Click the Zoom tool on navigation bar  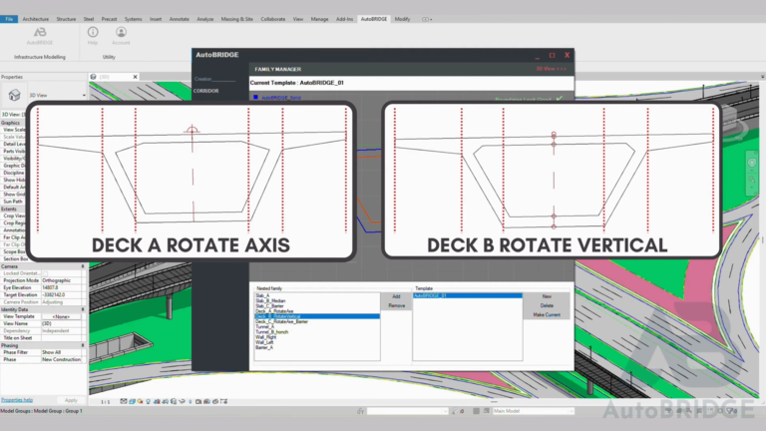[752, 180]
